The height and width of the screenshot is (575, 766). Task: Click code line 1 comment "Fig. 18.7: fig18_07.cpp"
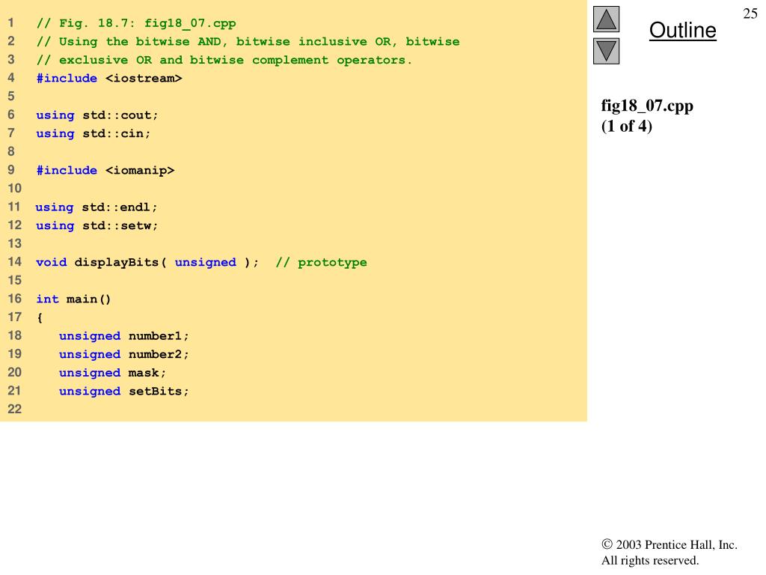(136, 23)
